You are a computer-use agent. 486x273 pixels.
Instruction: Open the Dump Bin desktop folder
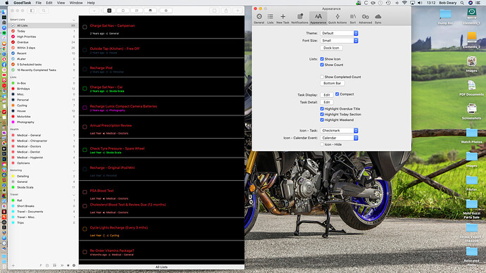coord(445,17)
